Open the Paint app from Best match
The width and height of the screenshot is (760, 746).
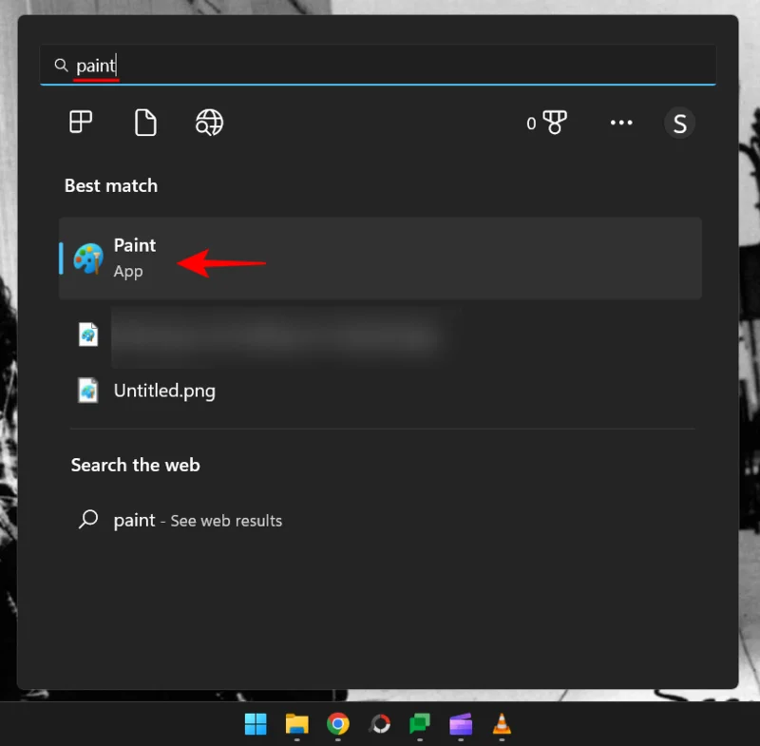pyautogui.click(x=134, y=258)
